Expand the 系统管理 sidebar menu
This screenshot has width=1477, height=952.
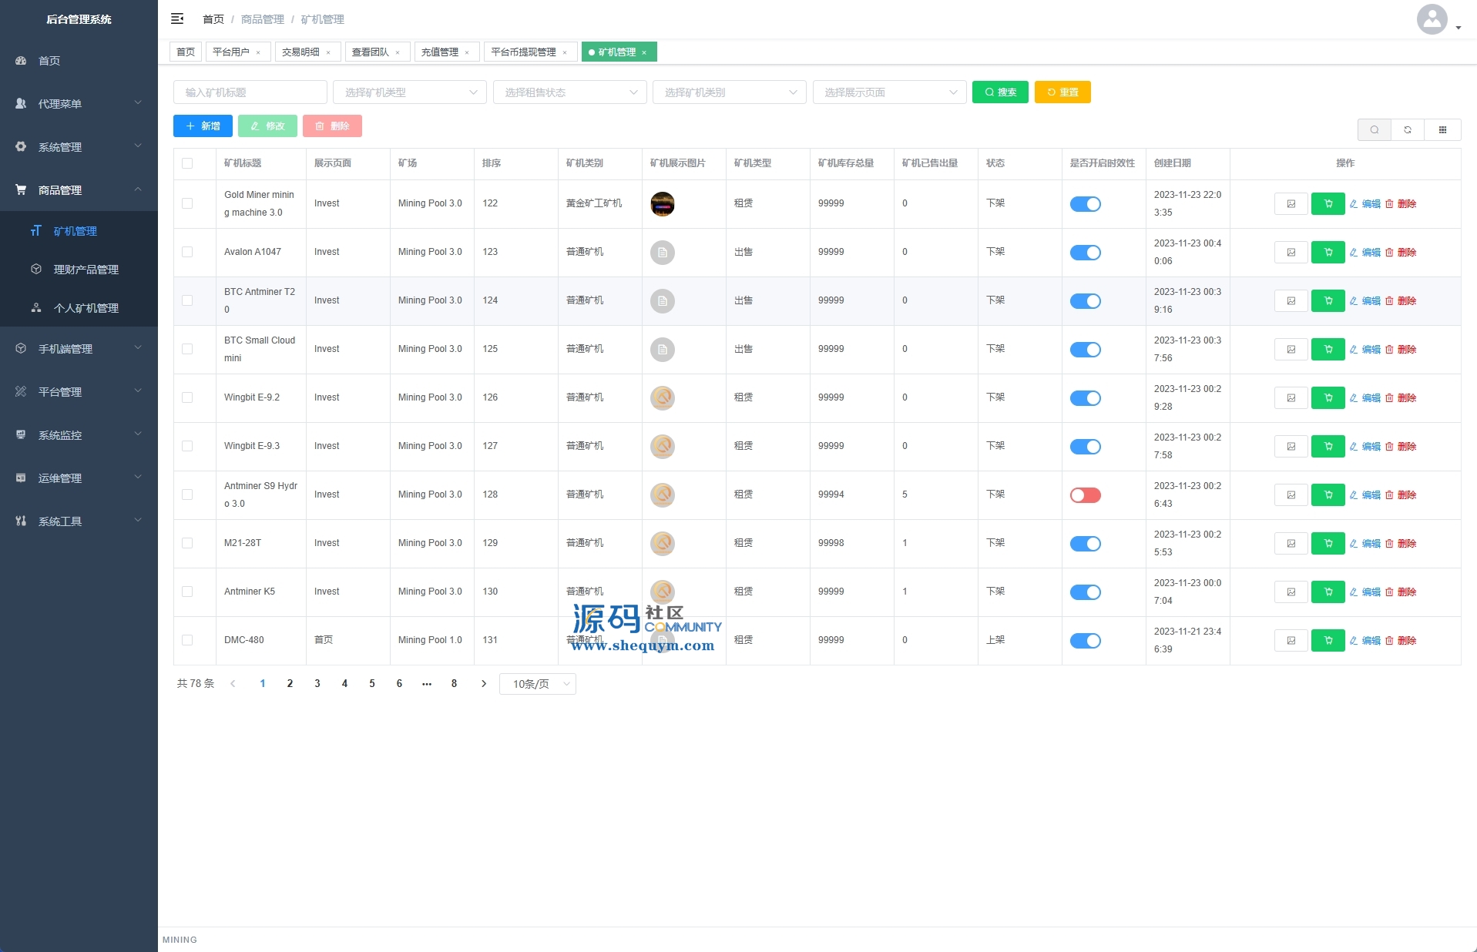[x=79, y=146]
